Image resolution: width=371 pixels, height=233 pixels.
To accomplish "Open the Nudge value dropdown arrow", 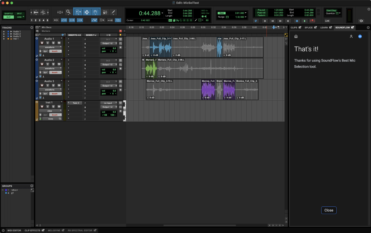I will tap(245, 17).
